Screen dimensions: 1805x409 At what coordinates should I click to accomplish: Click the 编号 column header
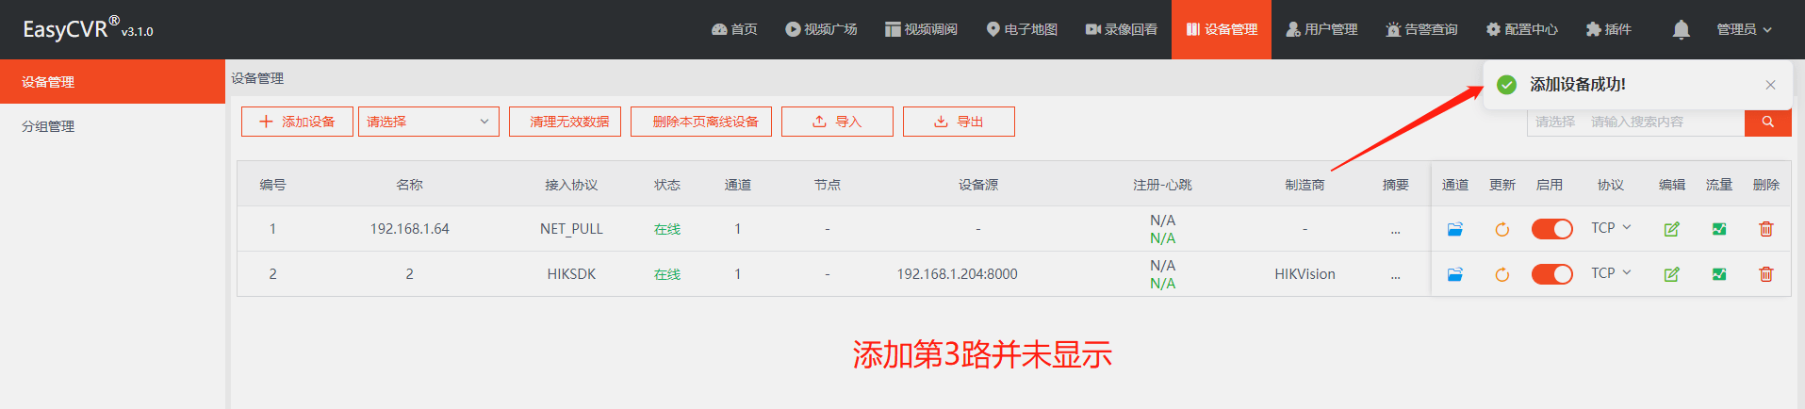coord(272,185)
